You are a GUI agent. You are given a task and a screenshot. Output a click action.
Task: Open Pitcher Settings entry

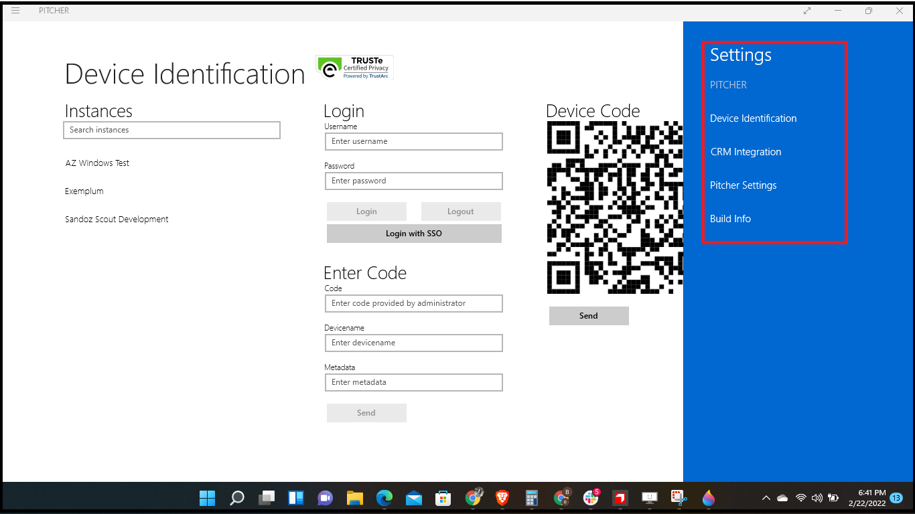[743, 185]
